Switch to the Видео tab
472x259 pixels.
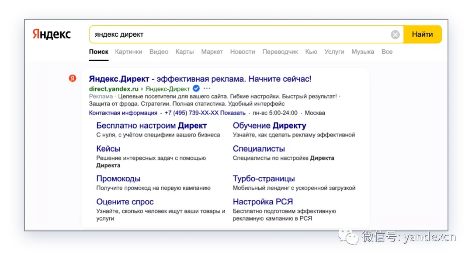click(159, 52)
